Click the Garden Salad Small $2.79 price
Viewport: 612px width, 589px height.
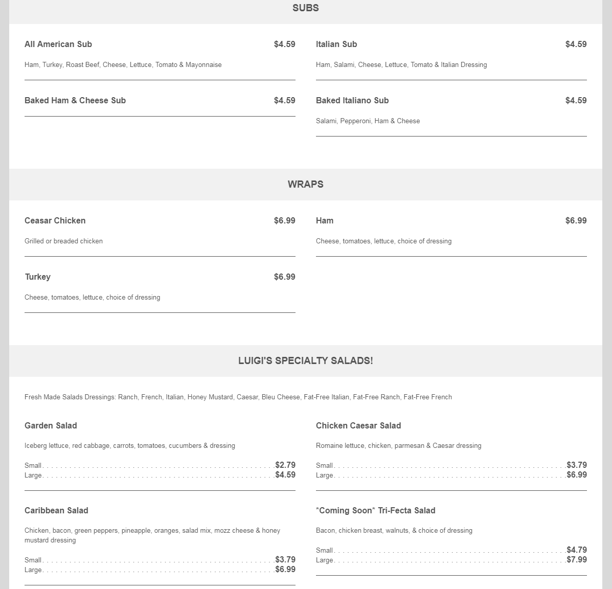285,465
